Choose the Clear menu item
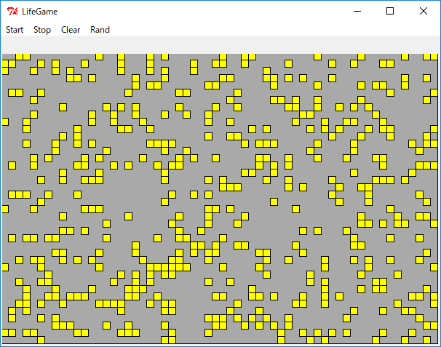This screenshot has height=347, width=441. coord(71,30)
